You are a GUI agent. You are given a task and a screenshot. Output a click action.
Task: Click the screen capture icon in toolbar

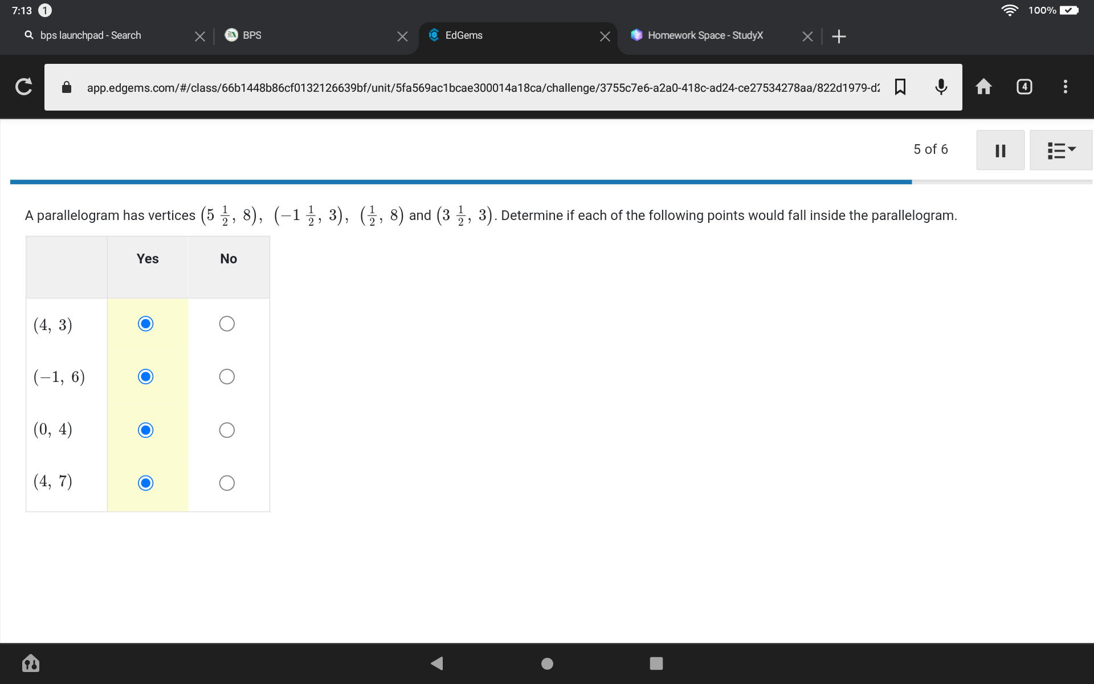coord(1024,86)
